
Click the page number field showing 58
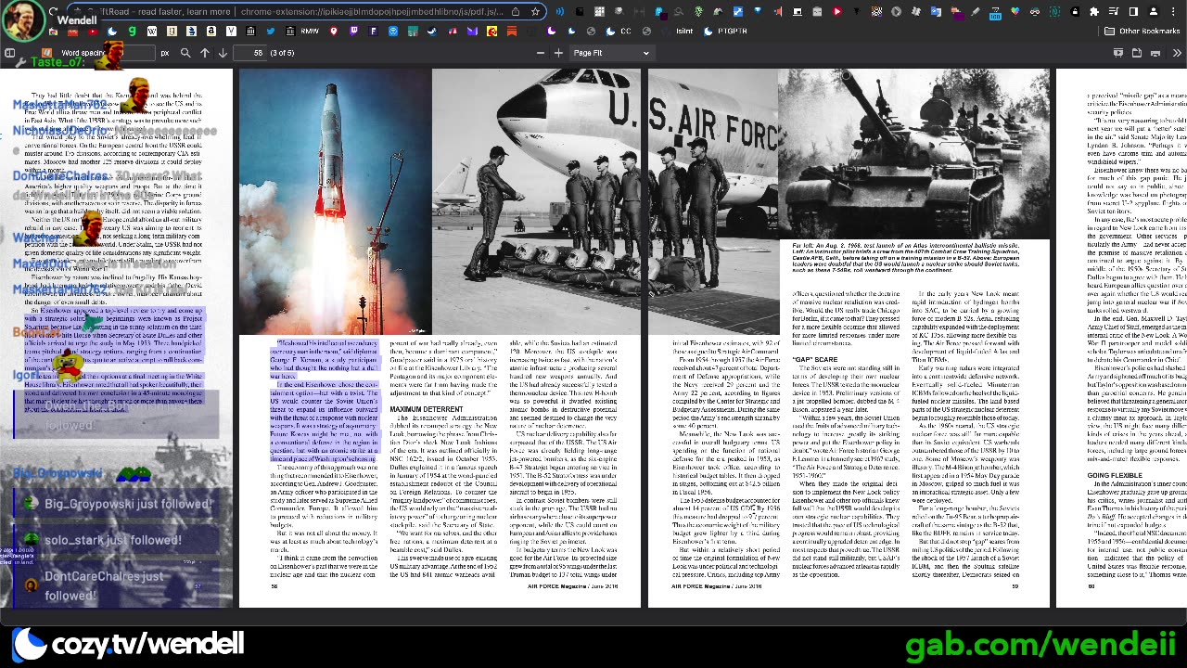pyautogui.click(x=251, y=53)
